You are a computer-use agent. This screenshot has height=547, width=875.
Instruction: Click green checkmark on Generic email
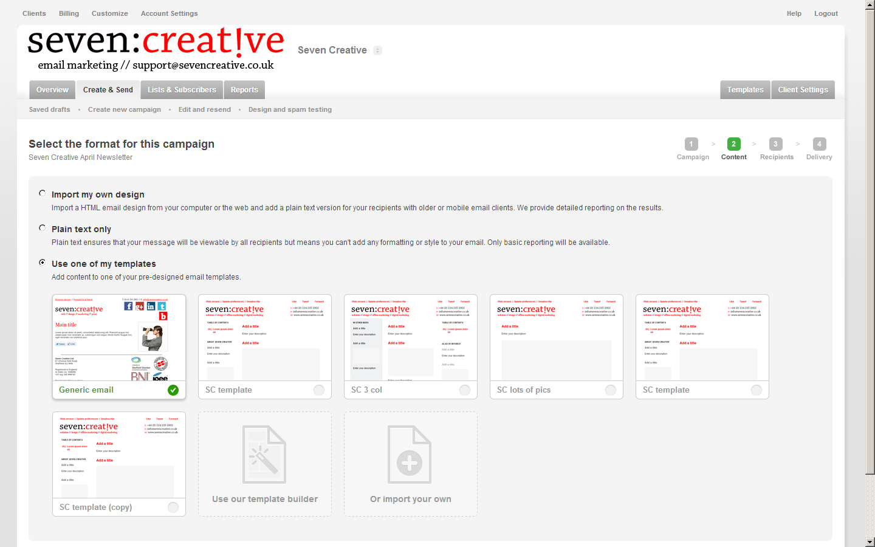(173, 390)
